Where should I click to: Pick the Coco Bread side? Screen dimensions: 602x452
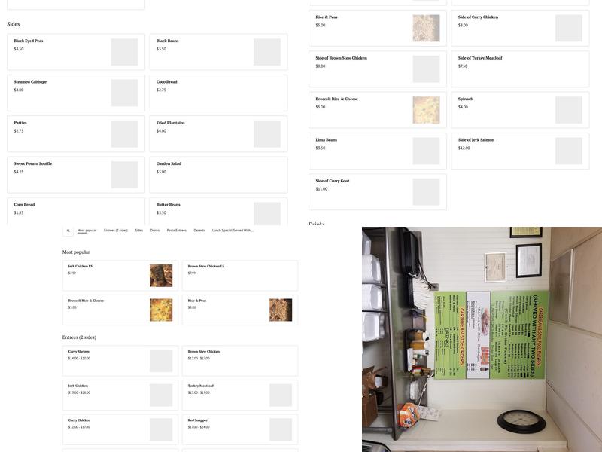218,93
